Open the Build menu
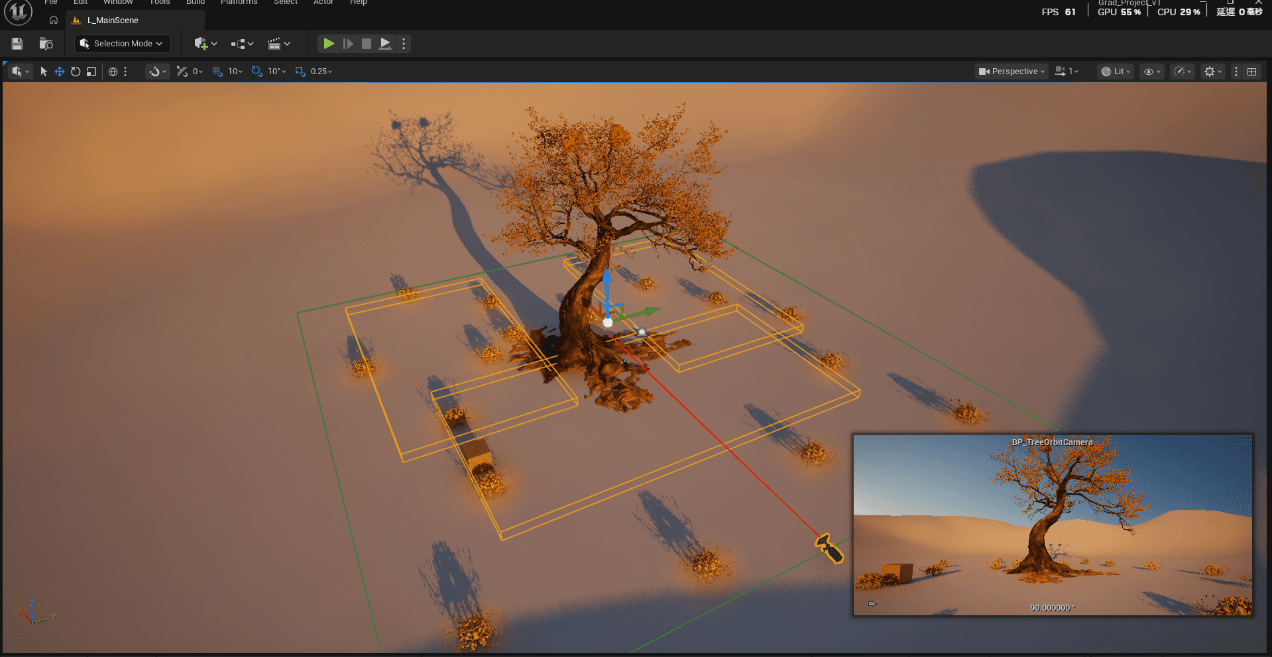1272x657 pixels. point(195,3)
